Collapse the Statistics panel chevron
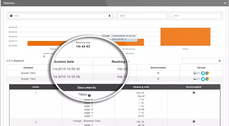229x126 pixels. pos(225,3)
